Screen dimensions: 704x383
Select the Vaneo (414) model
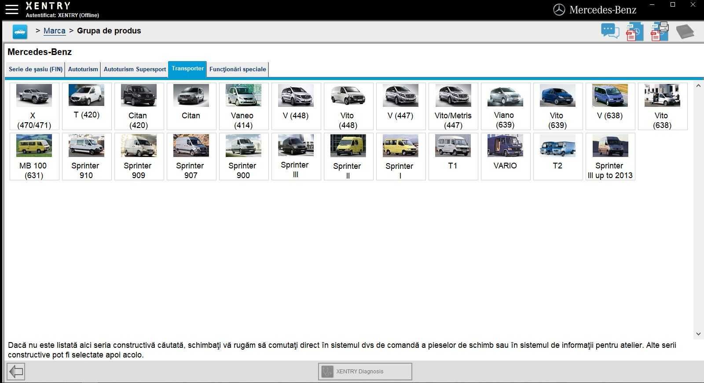tap(244, 106)
